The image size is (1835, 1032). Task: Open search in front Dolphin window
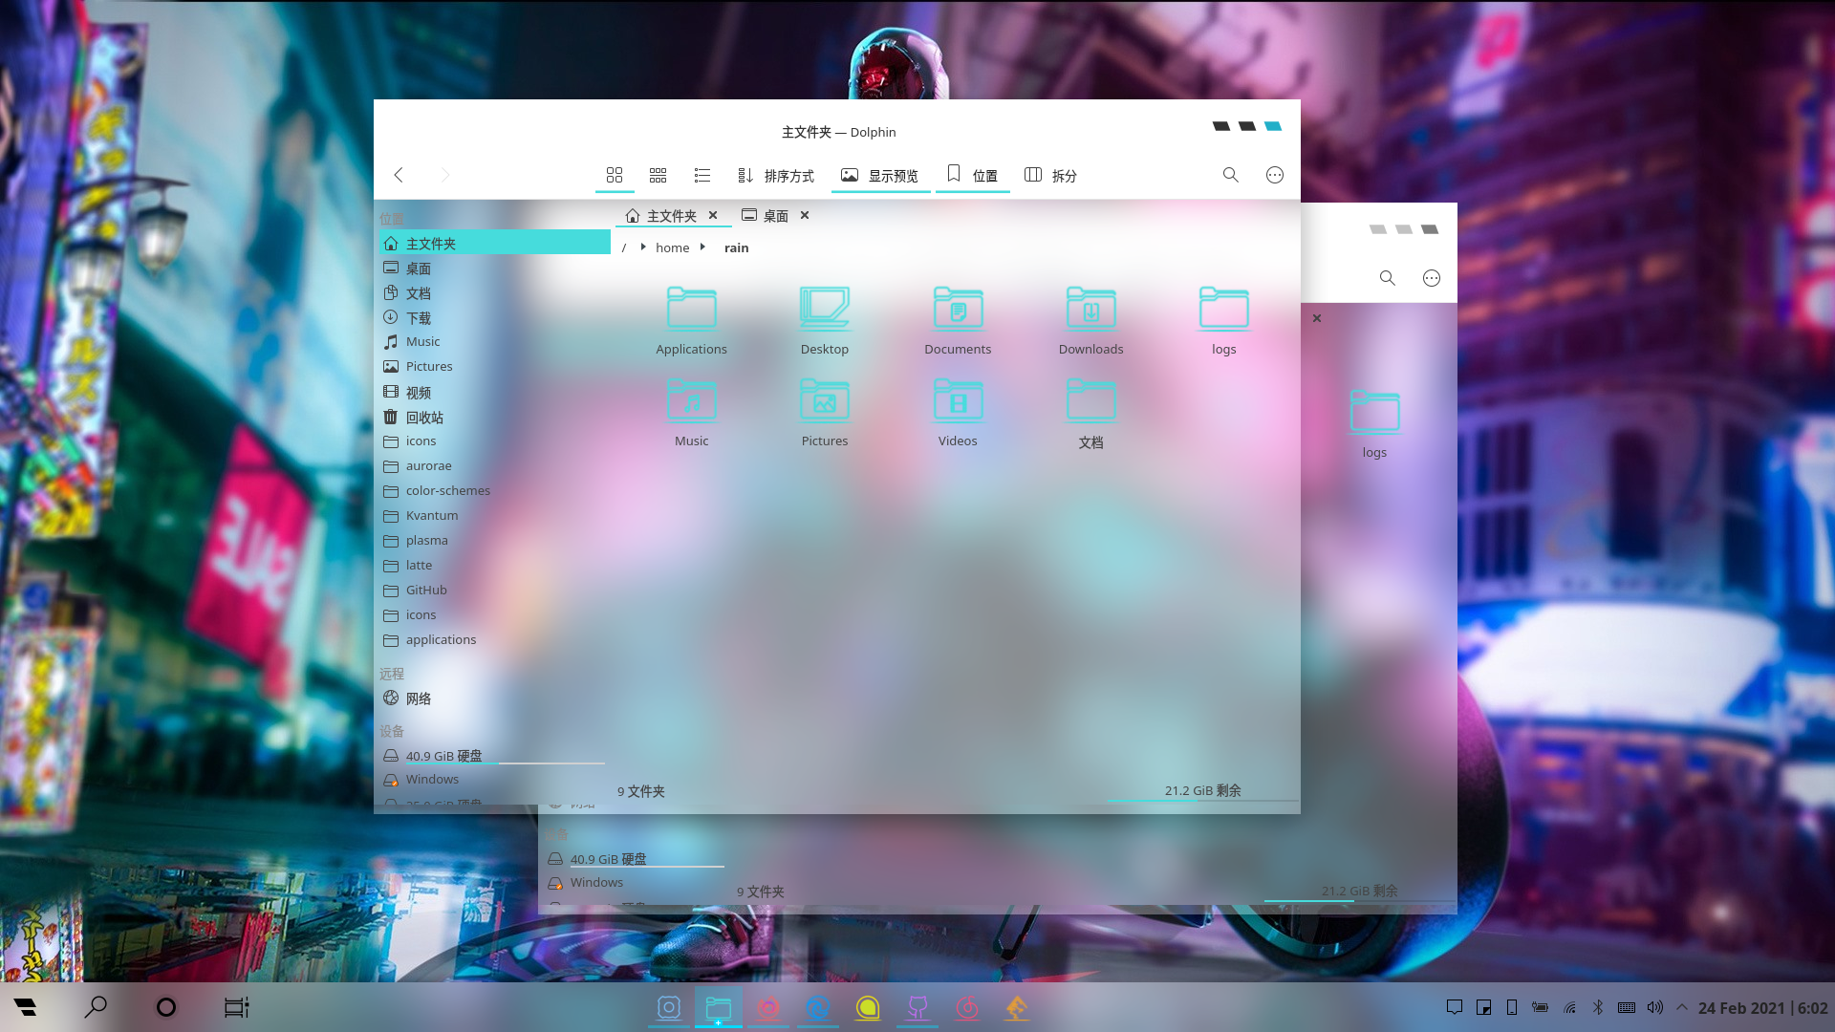(1231, 175)
